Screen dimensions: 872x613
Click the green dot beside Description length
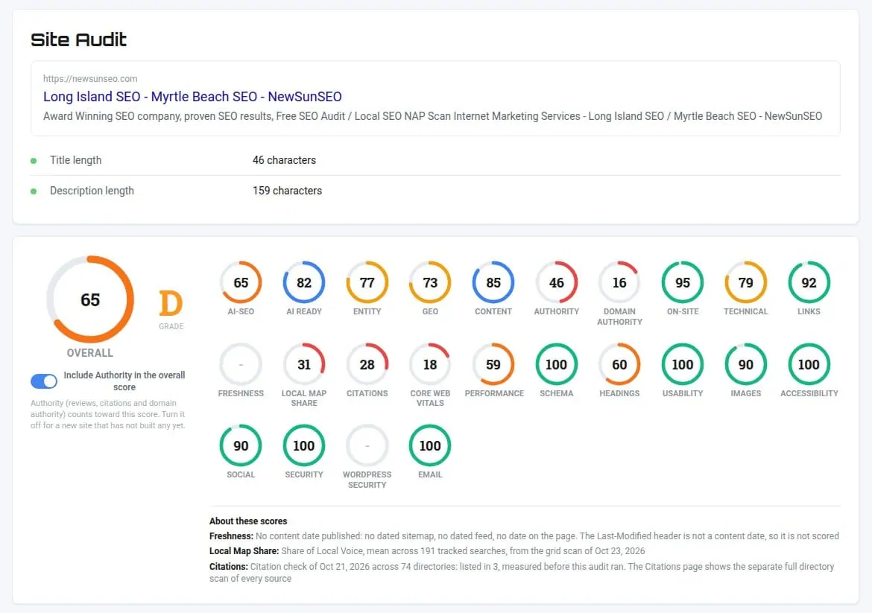[x=34, y=191]
